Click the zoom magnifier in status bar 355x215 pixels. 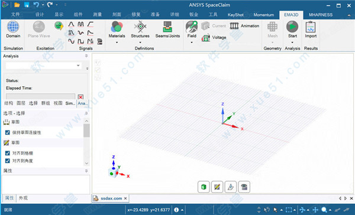coord(324,210)
